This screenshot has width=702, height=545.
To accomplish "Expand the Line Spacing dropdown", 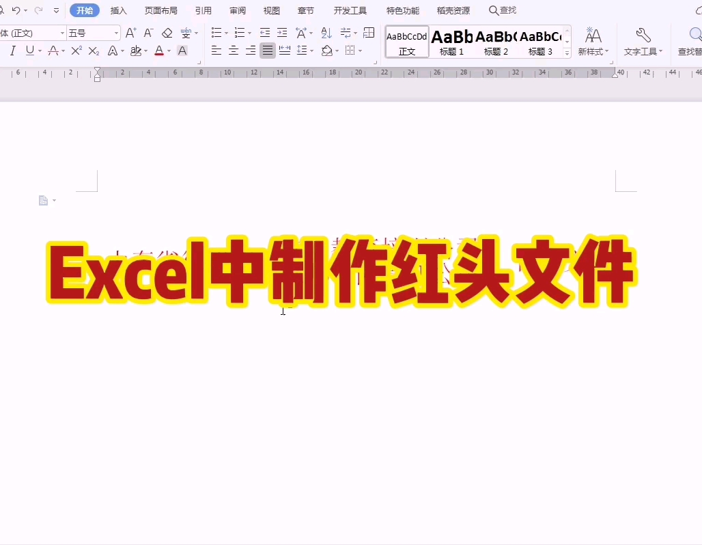I will (311, 50).
